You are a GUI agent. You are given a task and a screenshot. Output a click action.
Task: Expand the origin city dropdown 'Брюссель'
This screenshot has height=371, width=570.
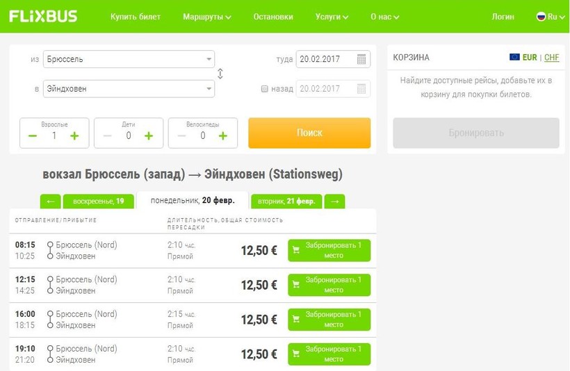coord(209,60)
